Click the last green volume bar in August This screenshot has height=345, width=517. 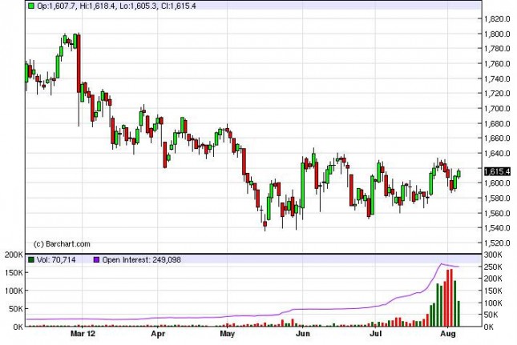[458, 314]
